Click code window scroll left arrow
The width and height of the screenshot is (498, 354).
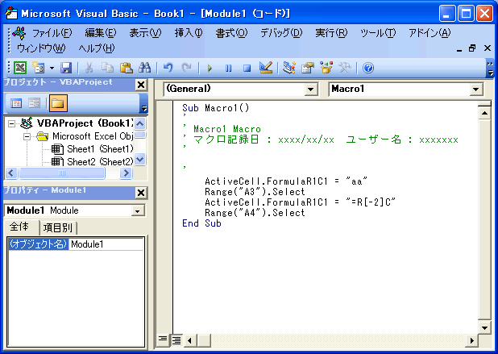pos(189,340)
